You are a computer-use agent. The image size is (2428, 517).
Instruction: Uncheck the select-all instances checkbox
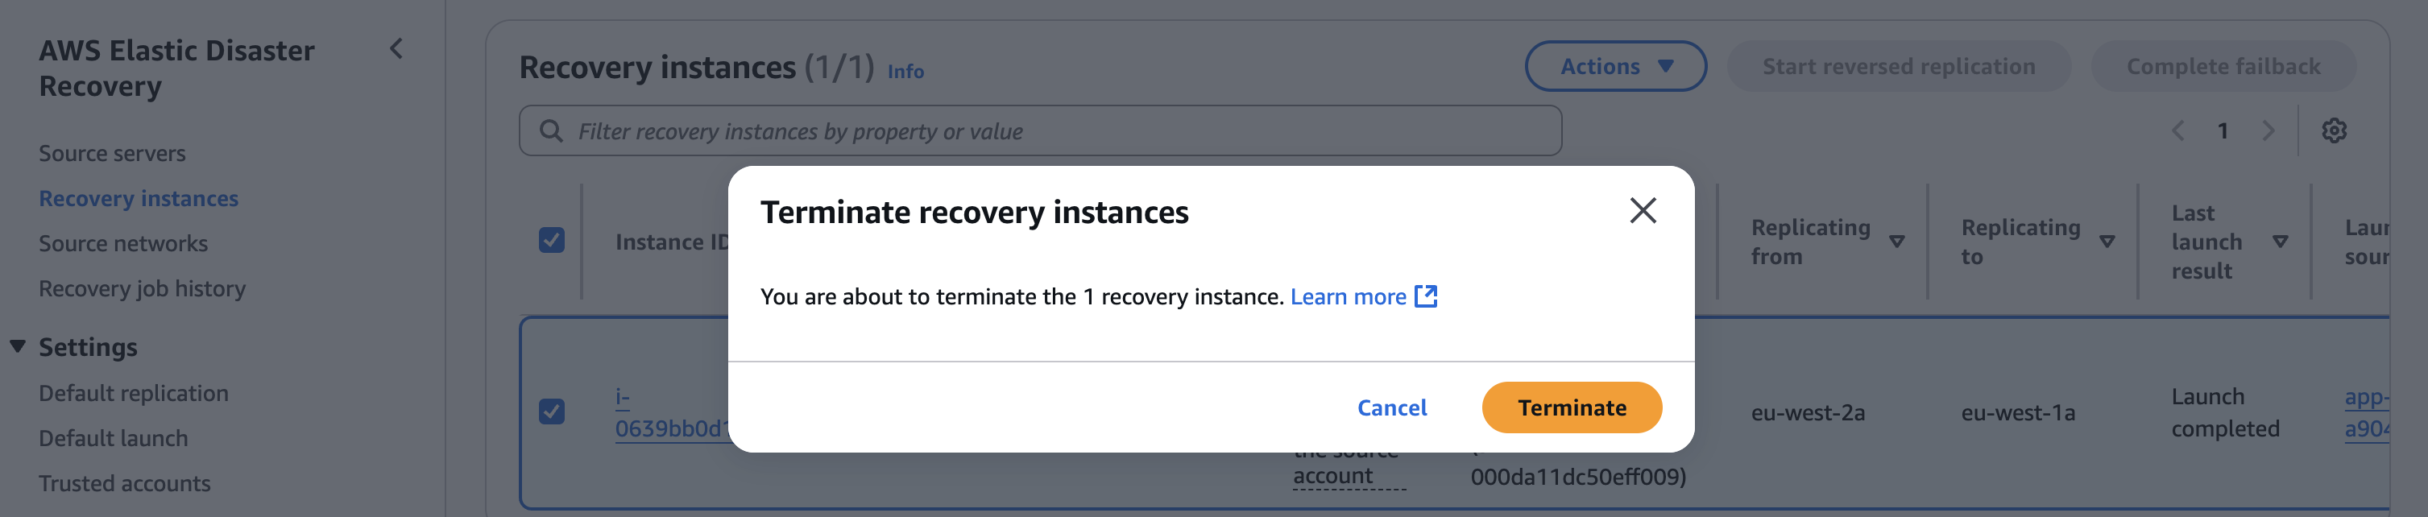(x=553, y=241)
